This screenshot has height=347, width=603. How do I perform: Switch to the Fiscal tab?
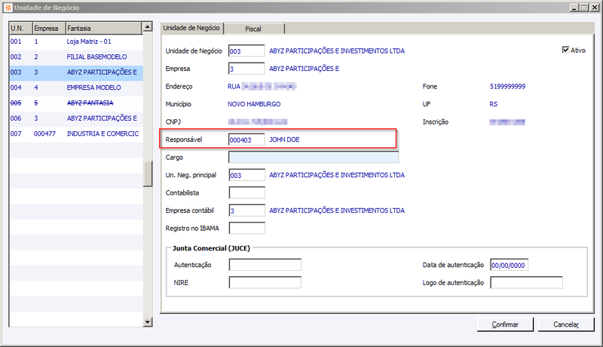pyautogui.click(x=253, y=29)
